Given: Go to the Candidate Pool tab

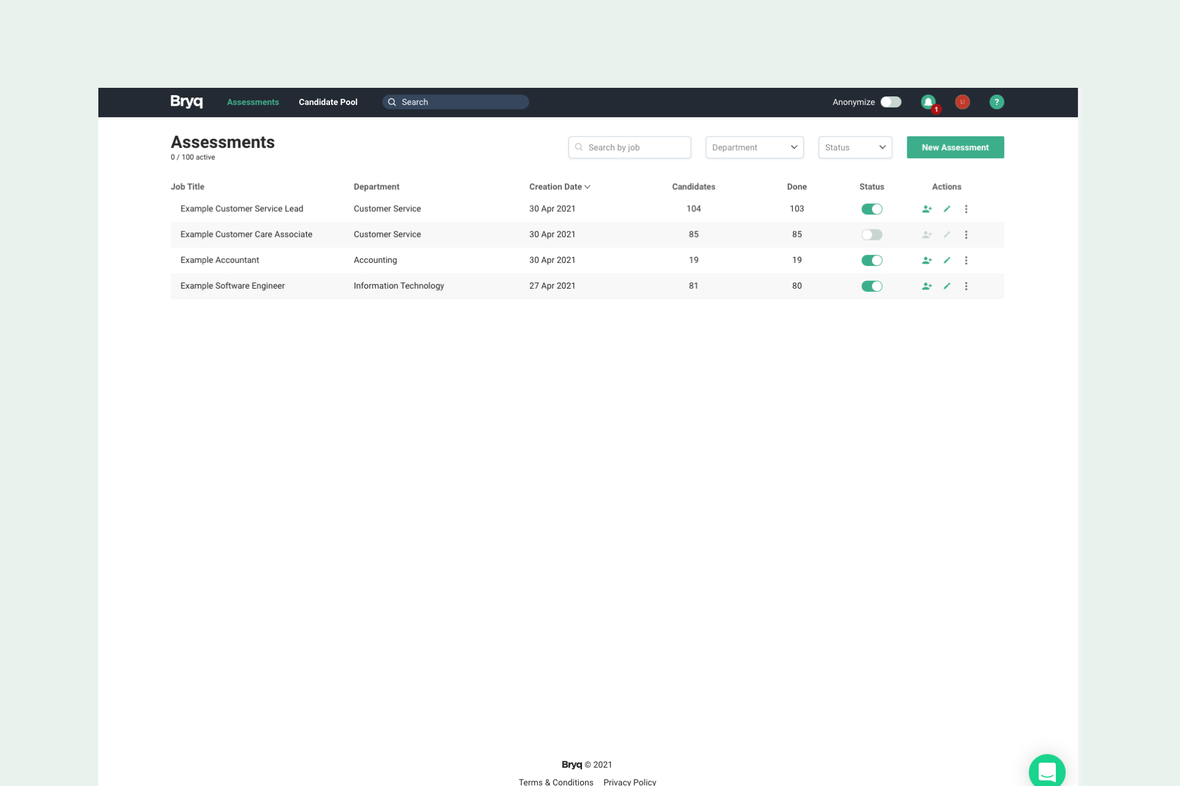Looking at the screenshot, I should point(328,102).
